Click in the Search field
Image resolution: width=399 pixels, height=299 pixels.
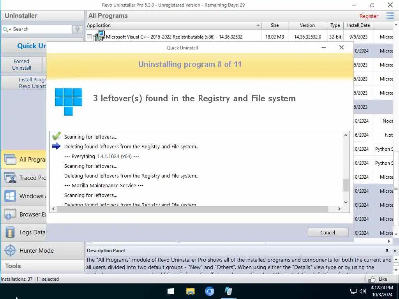pyautogui.click(x=41, y=29)
